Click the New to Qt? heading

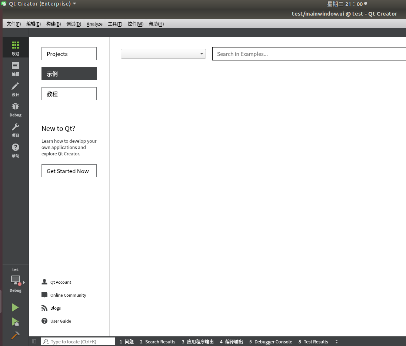click(58, 128)
